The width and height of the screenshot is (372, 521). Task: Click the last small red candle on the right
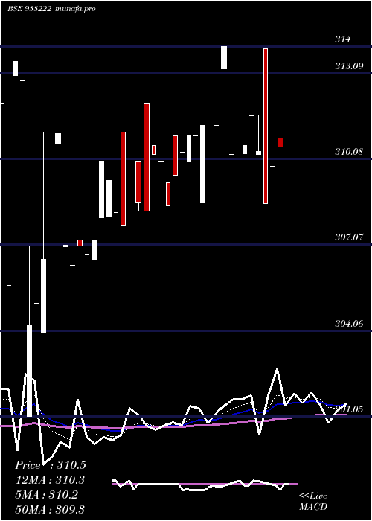click(280, 142)
